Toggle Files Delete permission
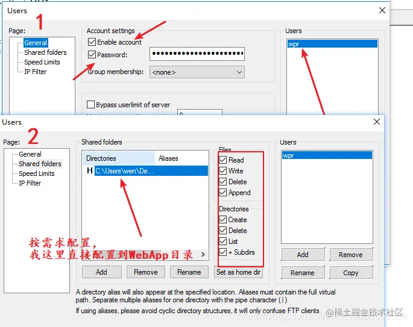The image size is (413, 327). pos(223,182)
